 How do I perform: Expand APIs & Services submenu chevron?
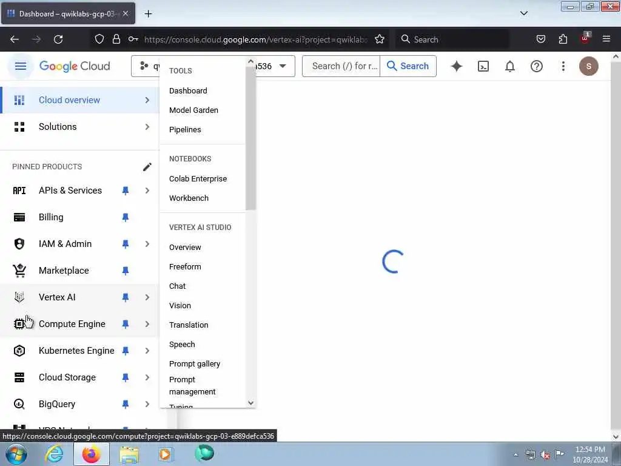pos(147,191)
